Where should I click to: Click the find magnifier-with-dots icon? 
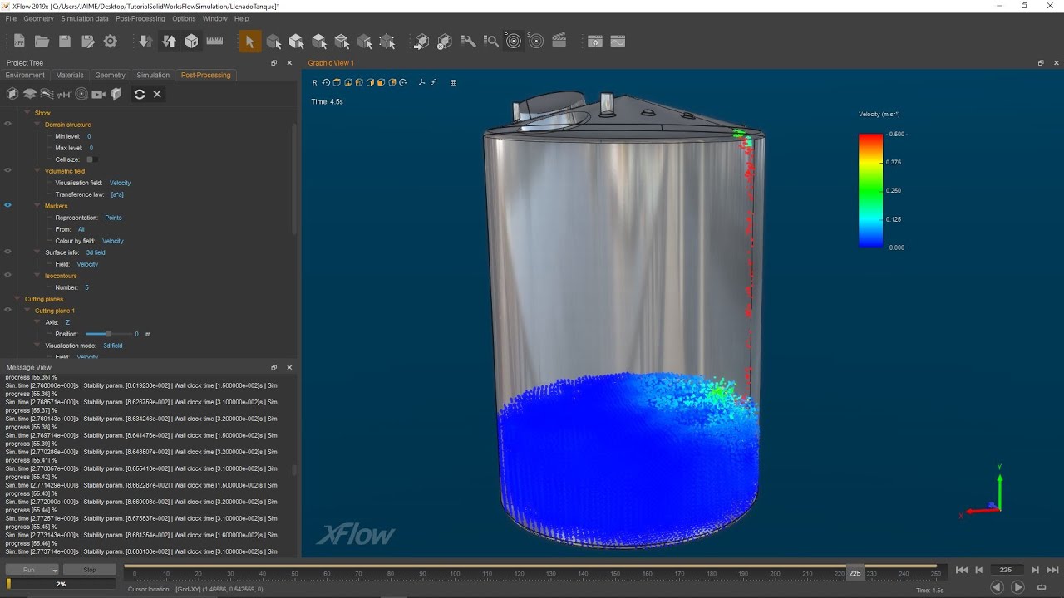click(490, 41)
